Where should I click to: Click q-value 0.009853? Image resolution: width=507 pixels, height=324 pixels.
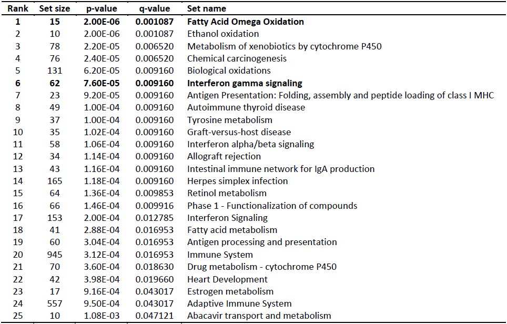point(155,193)
